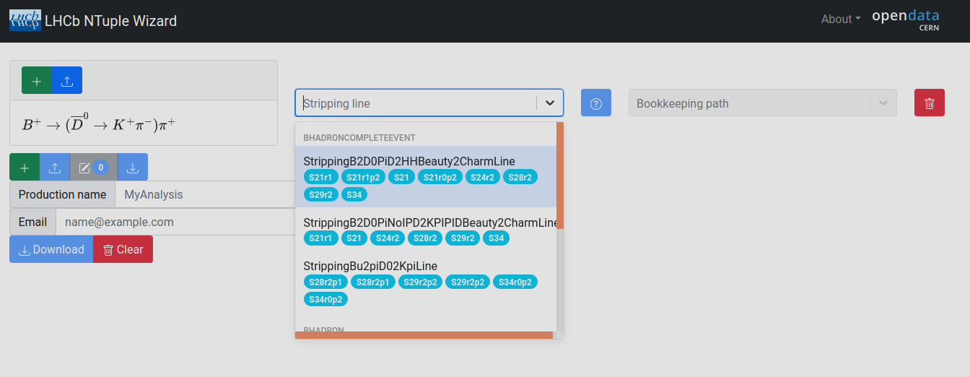Choose the StrippingBu2piD02KpiLine option

click(x=370, y=266)
